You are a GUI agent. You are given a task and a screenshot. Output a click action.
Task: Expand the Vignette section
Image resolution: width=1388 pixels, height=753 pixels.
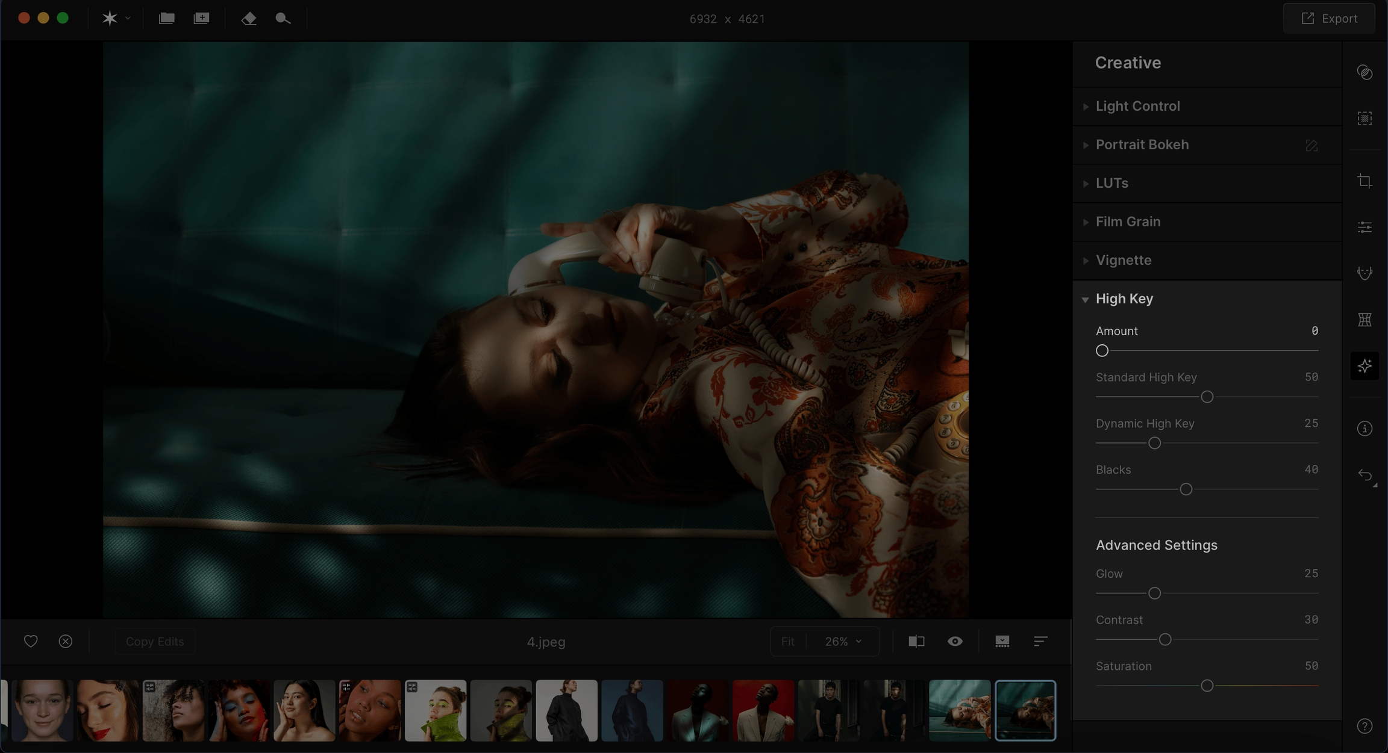point(1123,261)
